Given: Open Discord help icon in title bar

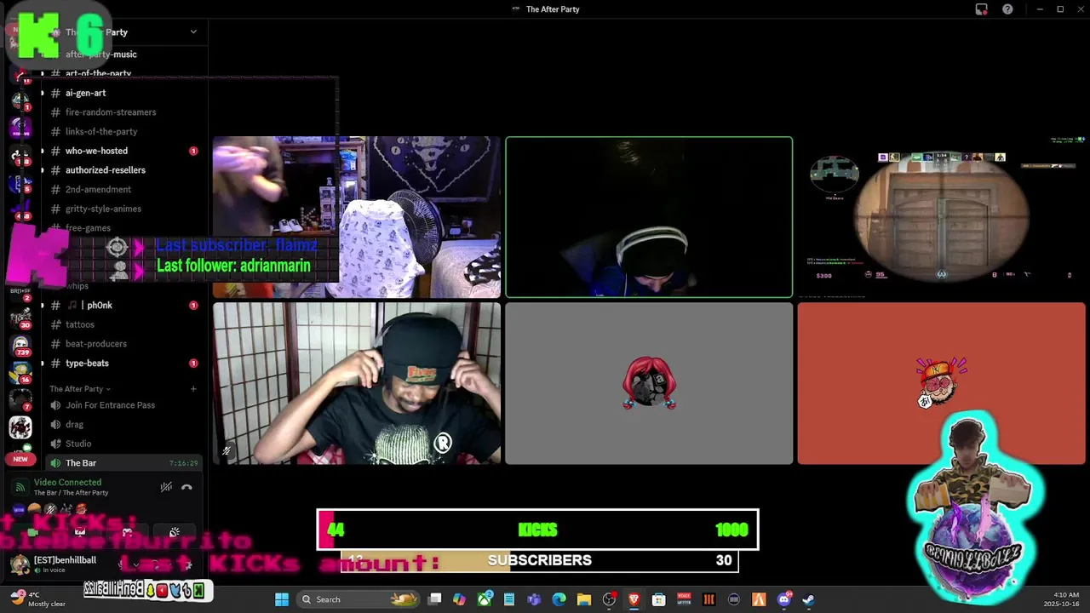Looking at the screenshot, I should [1007, 9].
